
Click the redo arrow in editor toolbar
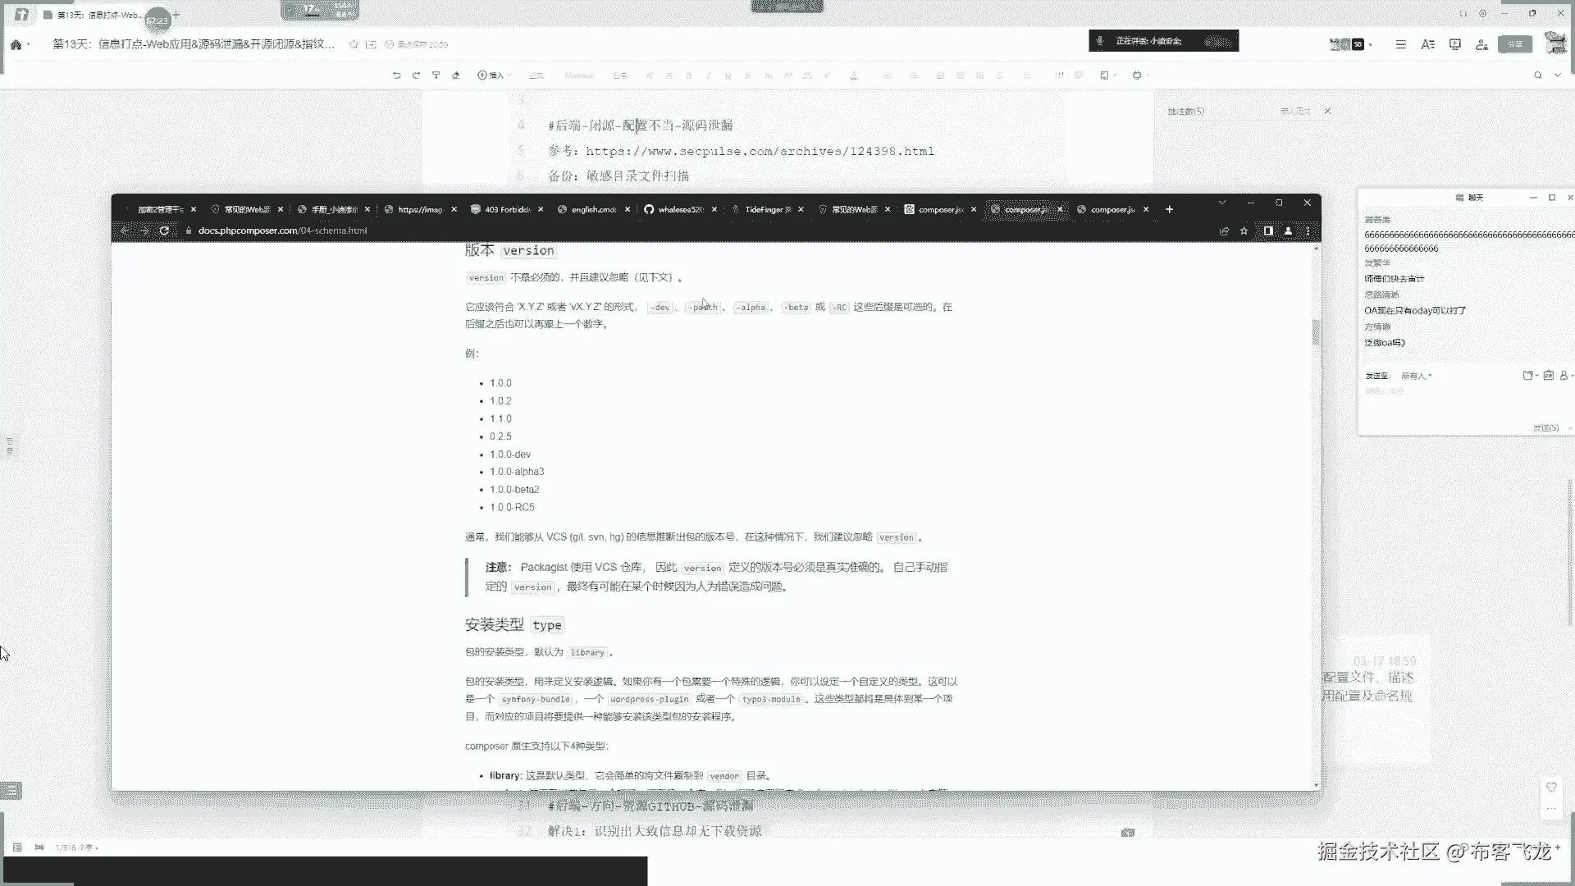[x=416, y=75]
